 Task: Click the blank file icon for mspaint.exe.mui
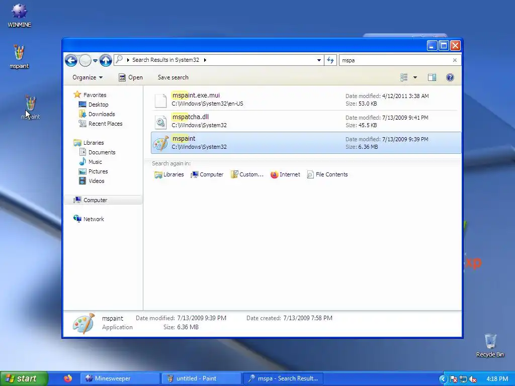(160, 101)
